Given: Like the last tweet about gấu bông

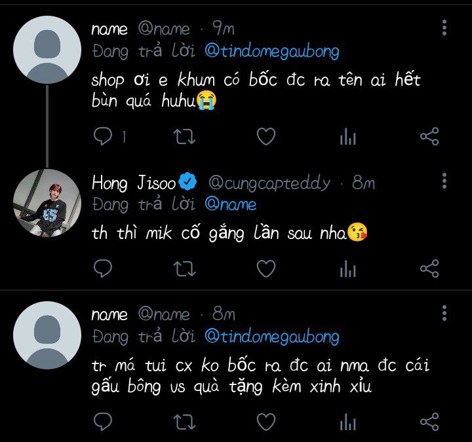Looking at the screenshot, I should click(x=266, y=422).
